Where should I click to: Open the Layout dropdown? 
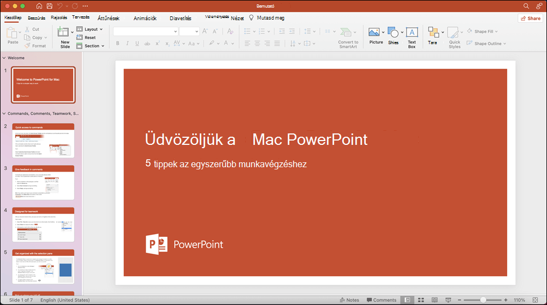[x=90, y=29]
